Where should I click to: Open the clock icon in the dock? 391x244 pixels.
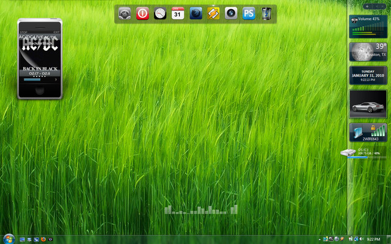[x=160, y=13]
